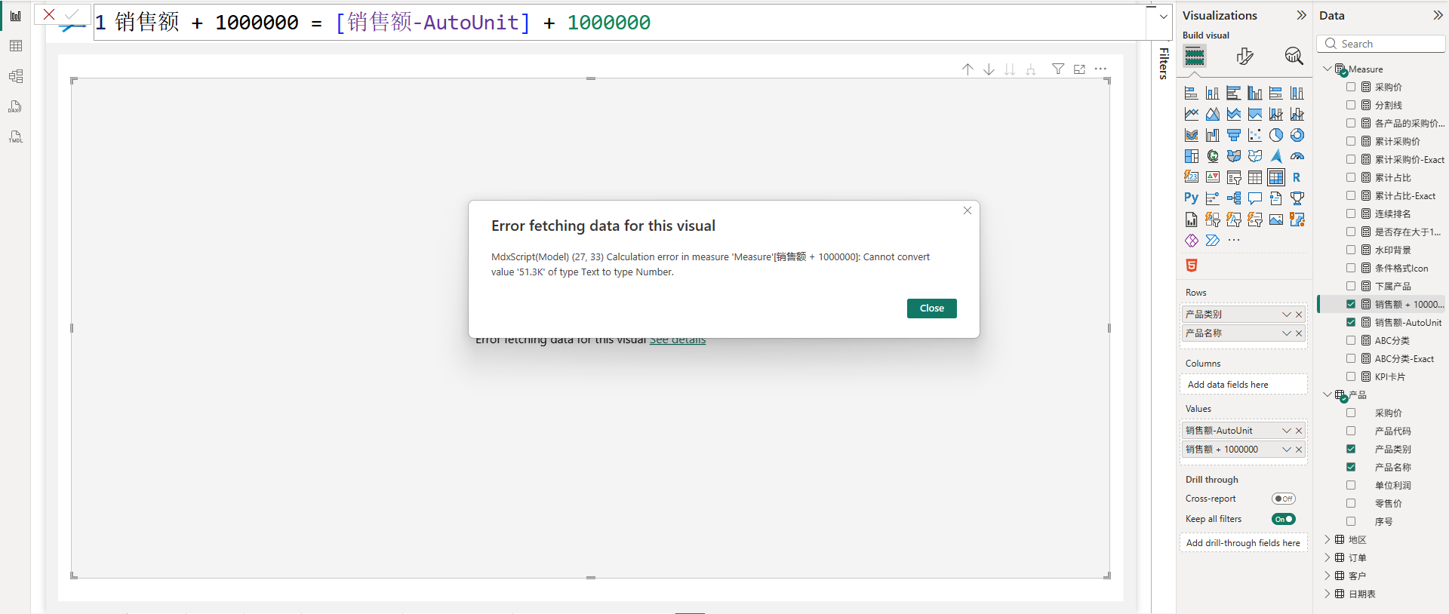Switch to Table view in left sidebar
Screen dimensions: 1449x614
pyautogui.click(x=16, y=46)
